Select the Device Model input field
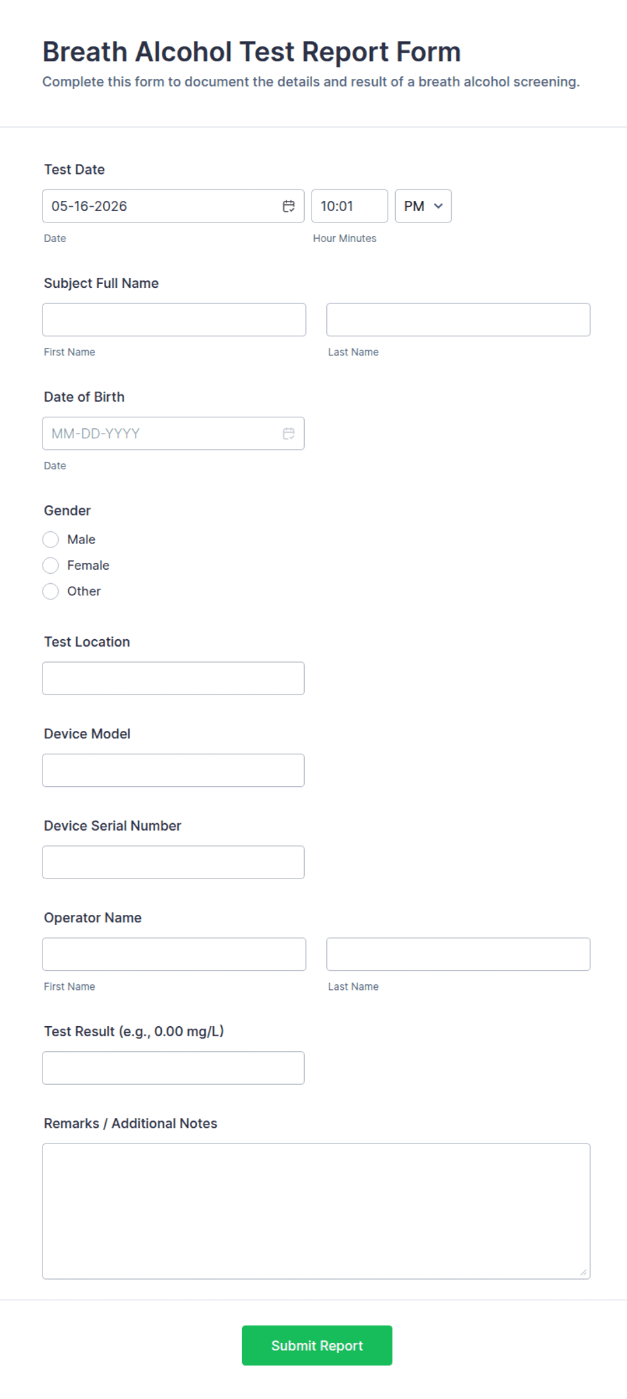Viewport: 627px width, 1399px height. click(173, 770)
